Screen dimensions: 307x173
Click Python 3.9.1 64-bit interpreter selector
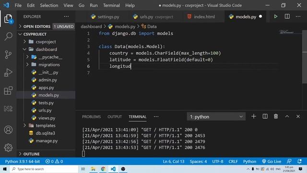[23, 161]
